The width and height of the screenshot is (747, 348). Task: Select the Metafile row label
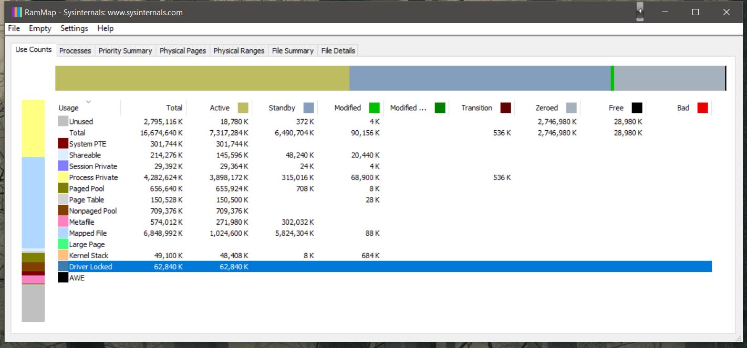click(81, 222)
